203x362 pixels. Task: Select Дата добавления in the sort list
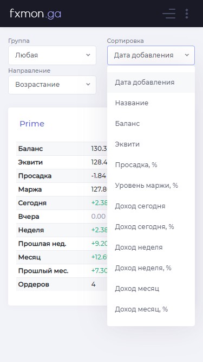(151, 82)
